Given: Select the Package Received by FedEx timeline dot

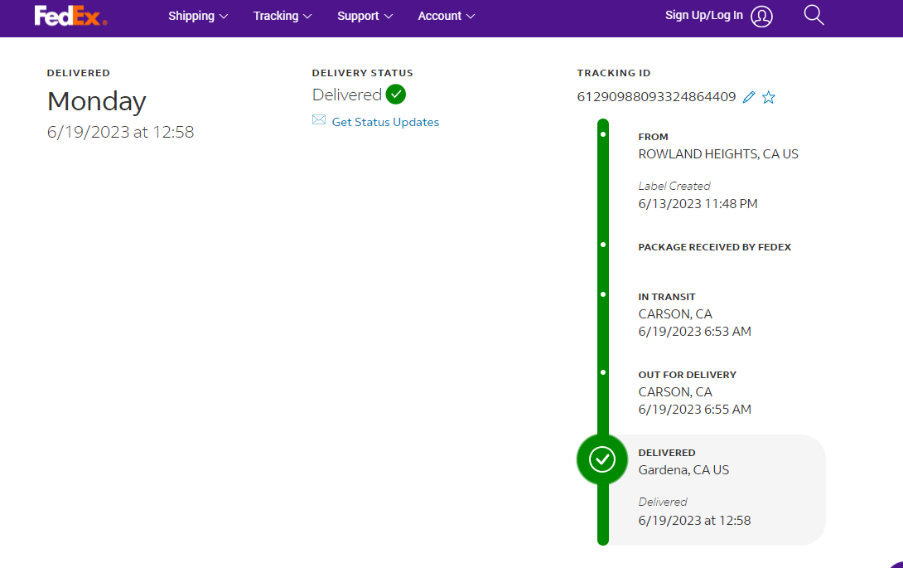Looking at the screenshot, I should (603, 245).
